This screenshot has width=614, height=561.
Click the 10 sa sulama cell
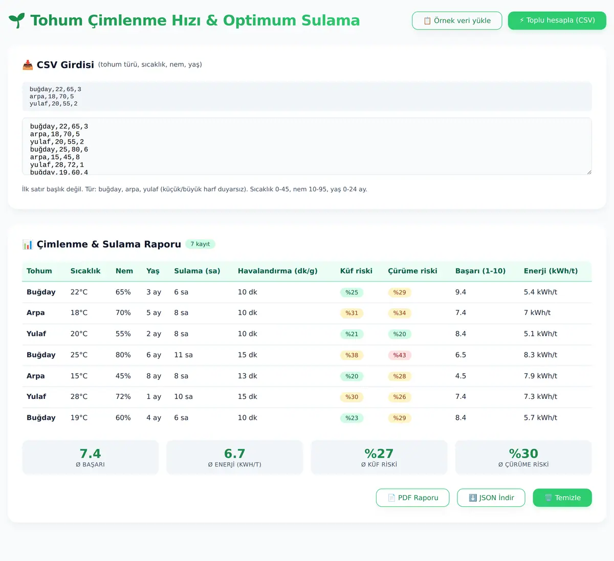[x=183, y=397]
